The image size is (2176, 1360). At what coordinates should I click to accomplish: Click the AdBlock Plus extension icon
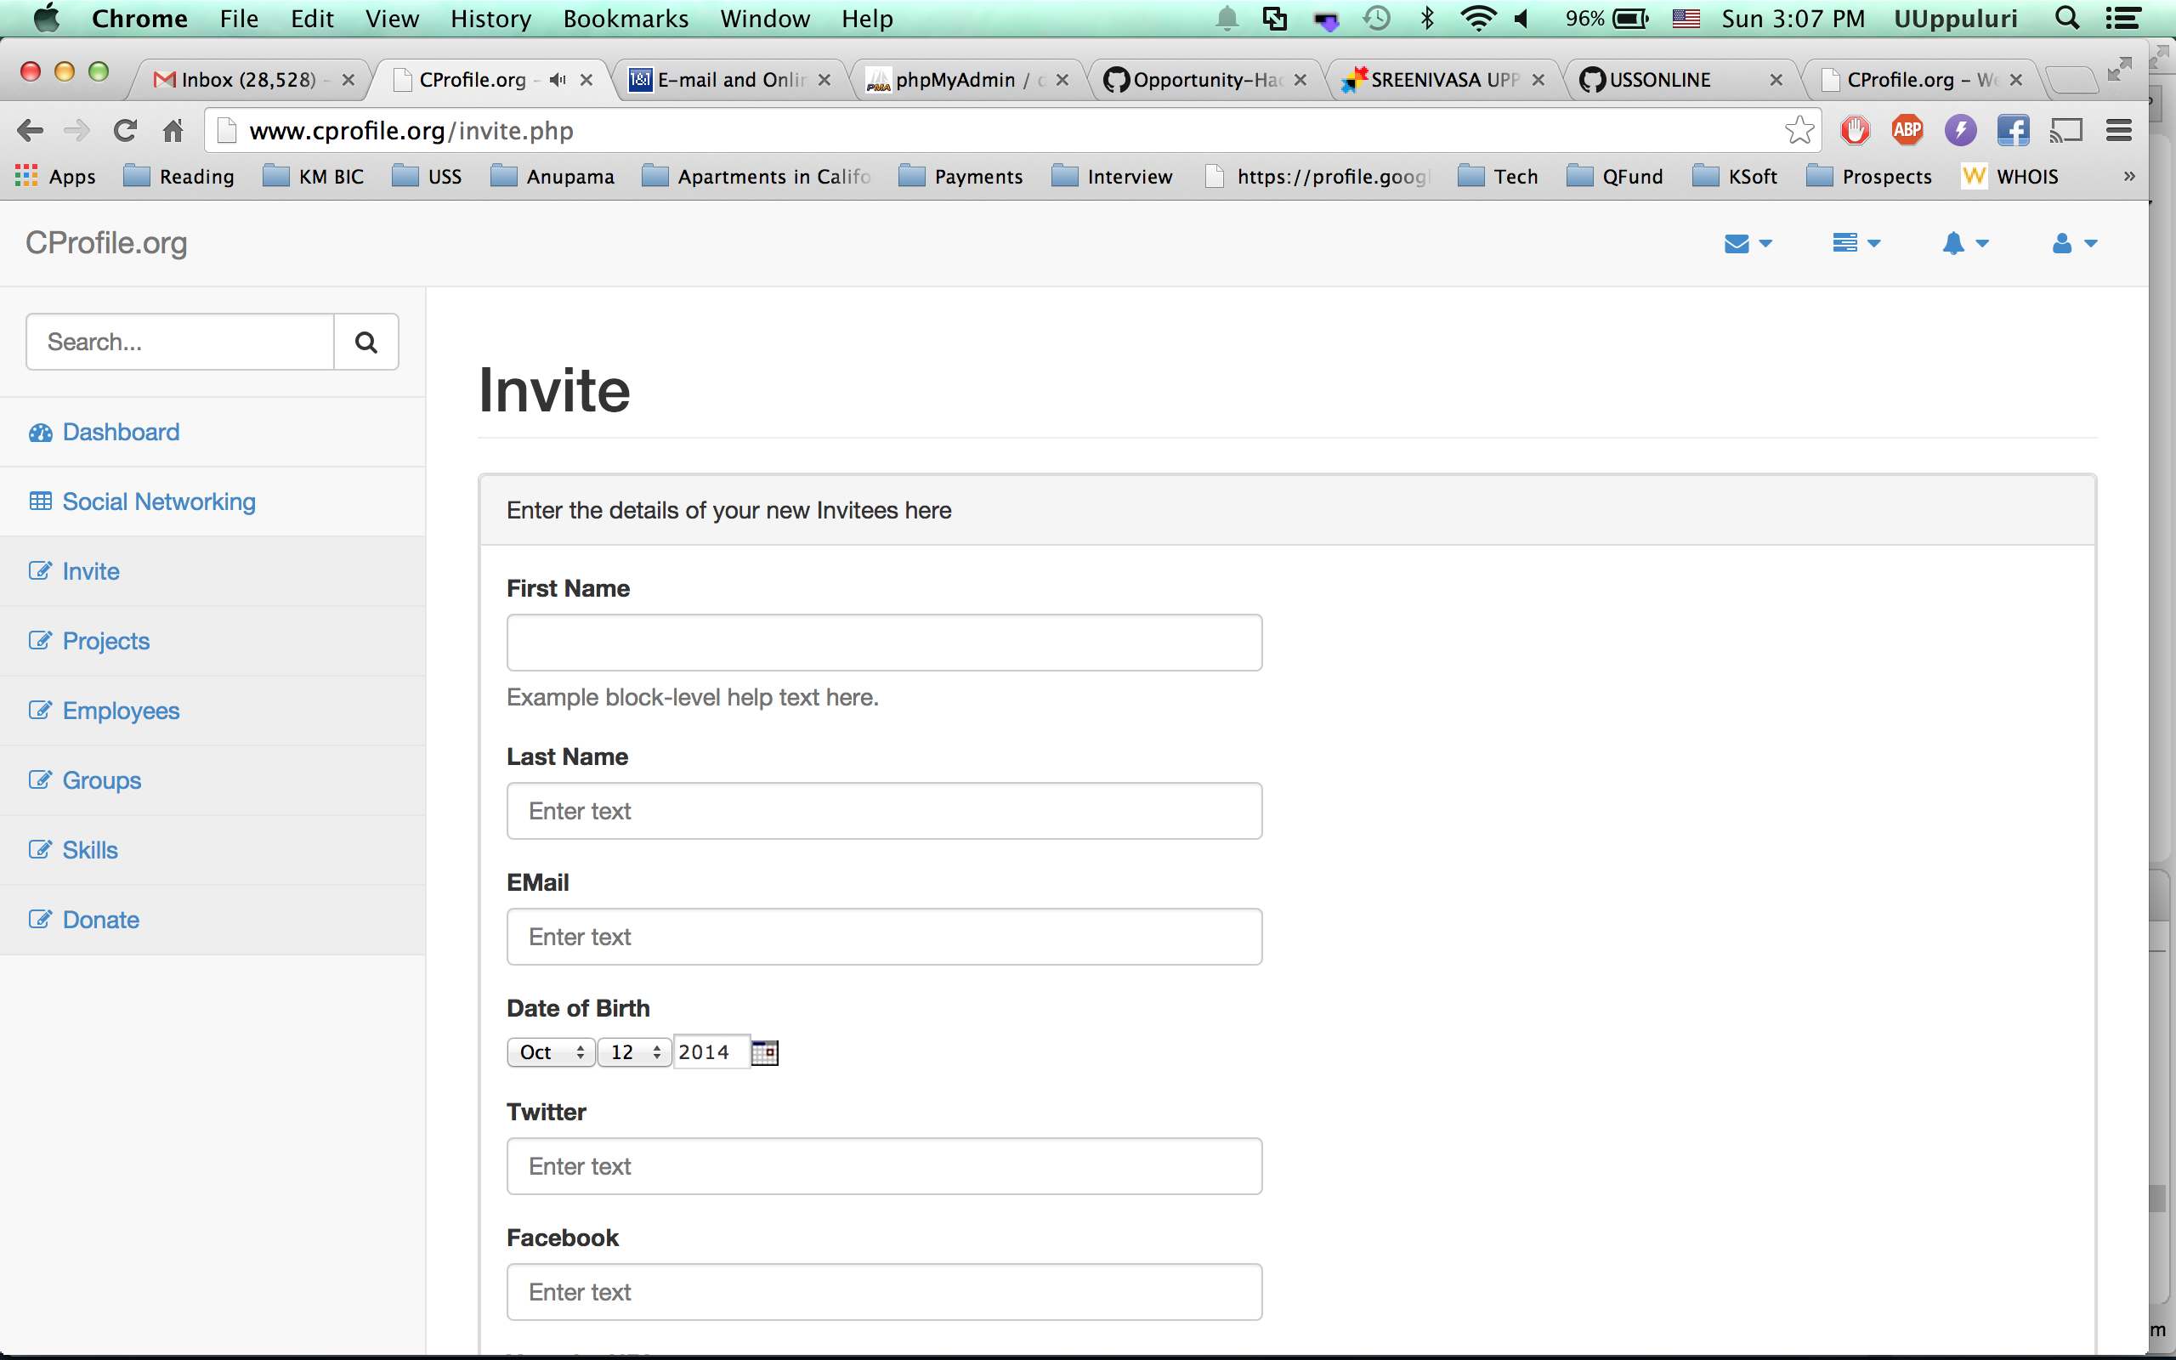(1907, 130)
